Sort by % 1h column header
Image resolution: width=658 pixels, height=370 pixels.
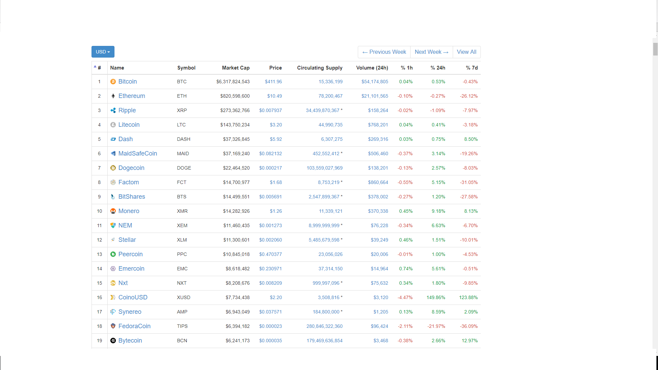(x=407, y=68)
